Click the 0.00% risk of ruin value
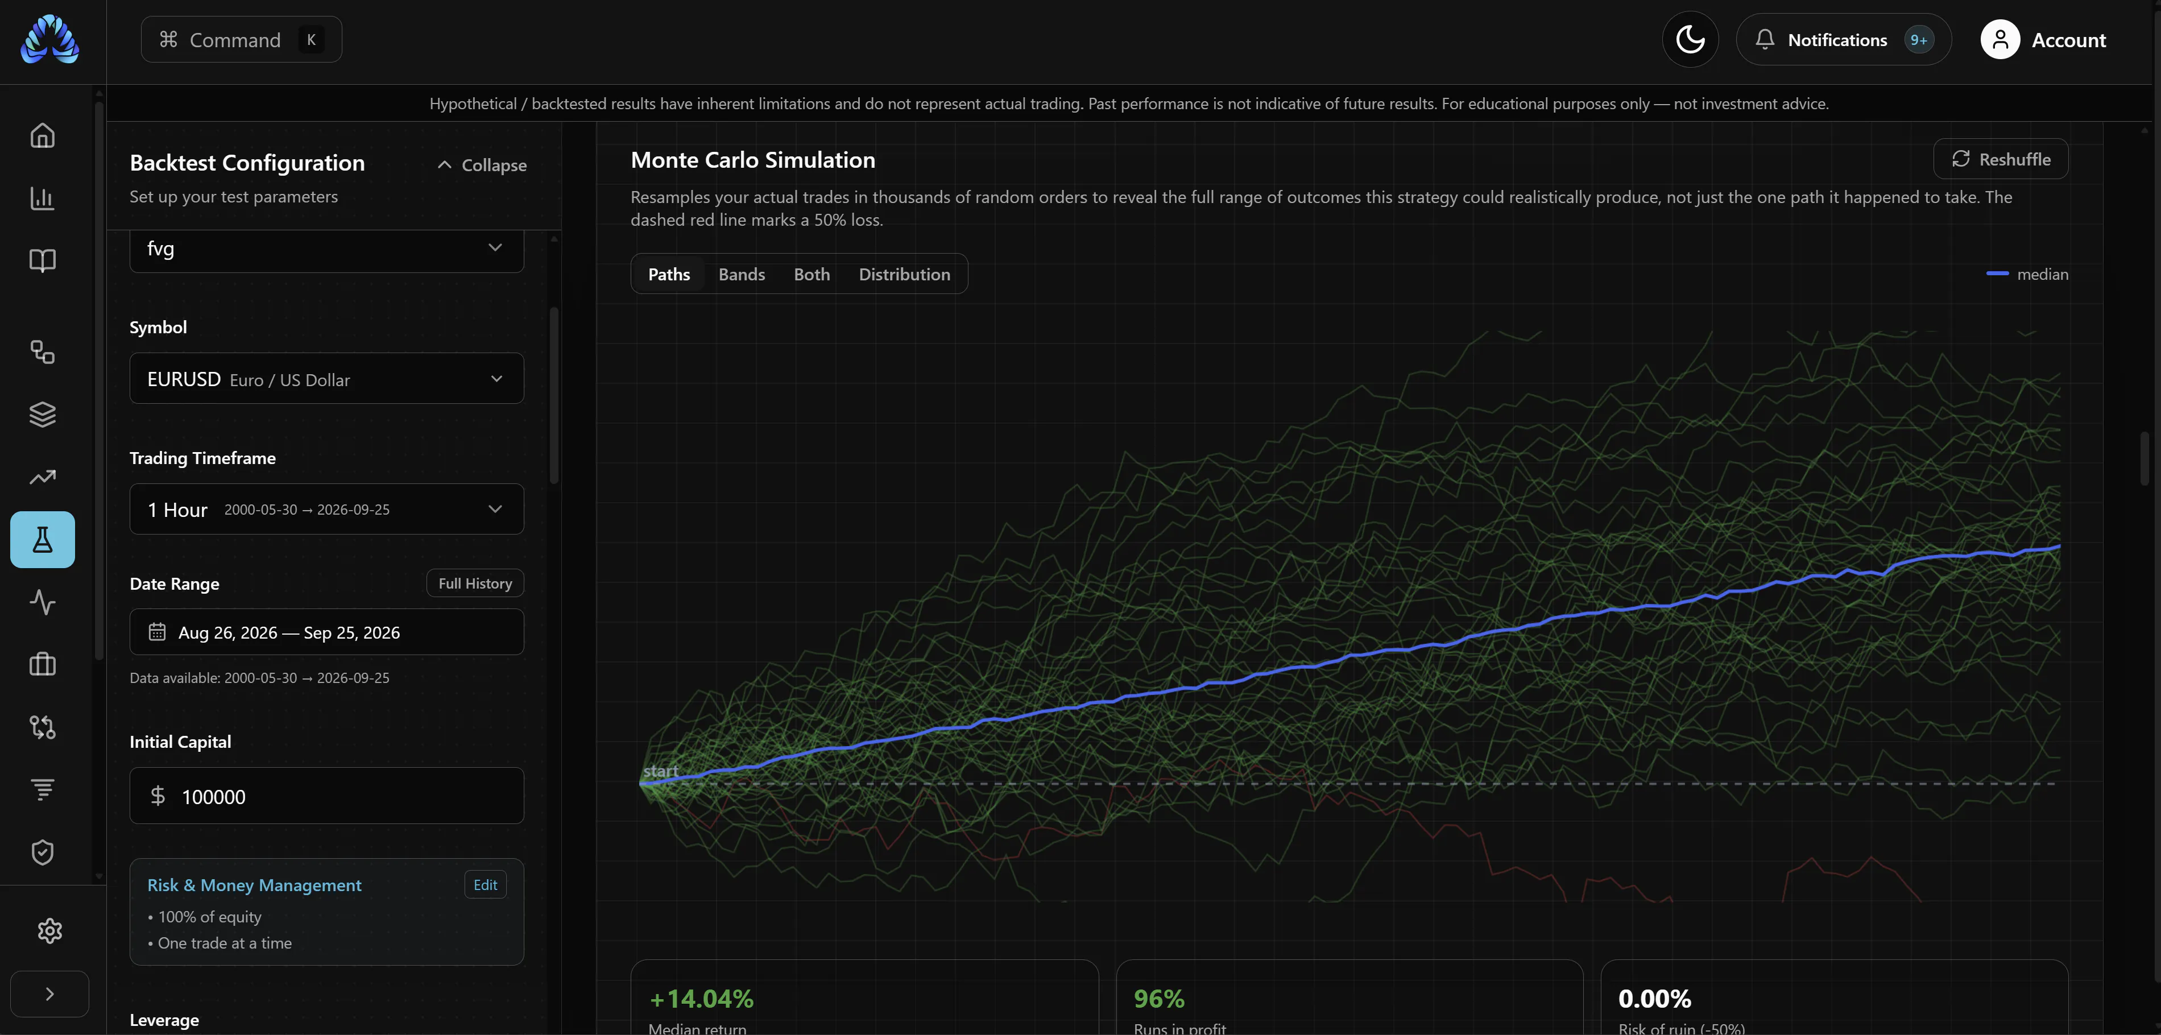 (1654, 999)
